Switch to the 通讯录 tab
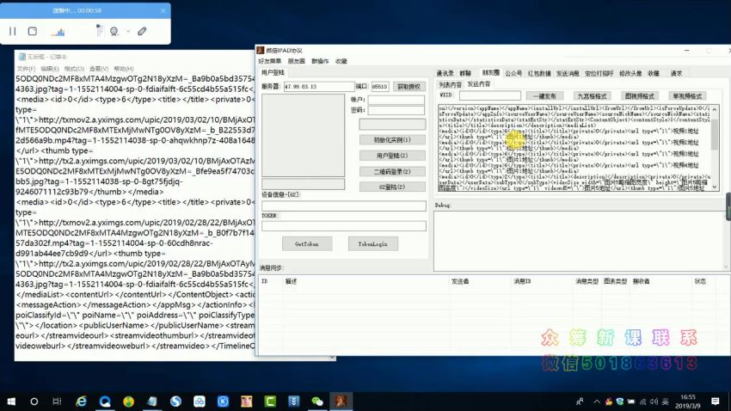The height and width of the screenshot is (411, 731). coord(445,74)
